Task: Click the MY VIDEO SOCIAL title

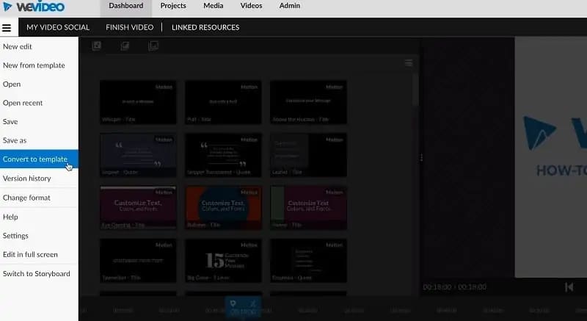Action: tap(58, 27)
